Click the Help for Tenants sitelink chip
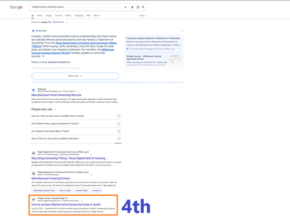The width and height of the screenshot is (290, 217). [x=65, y=190]
